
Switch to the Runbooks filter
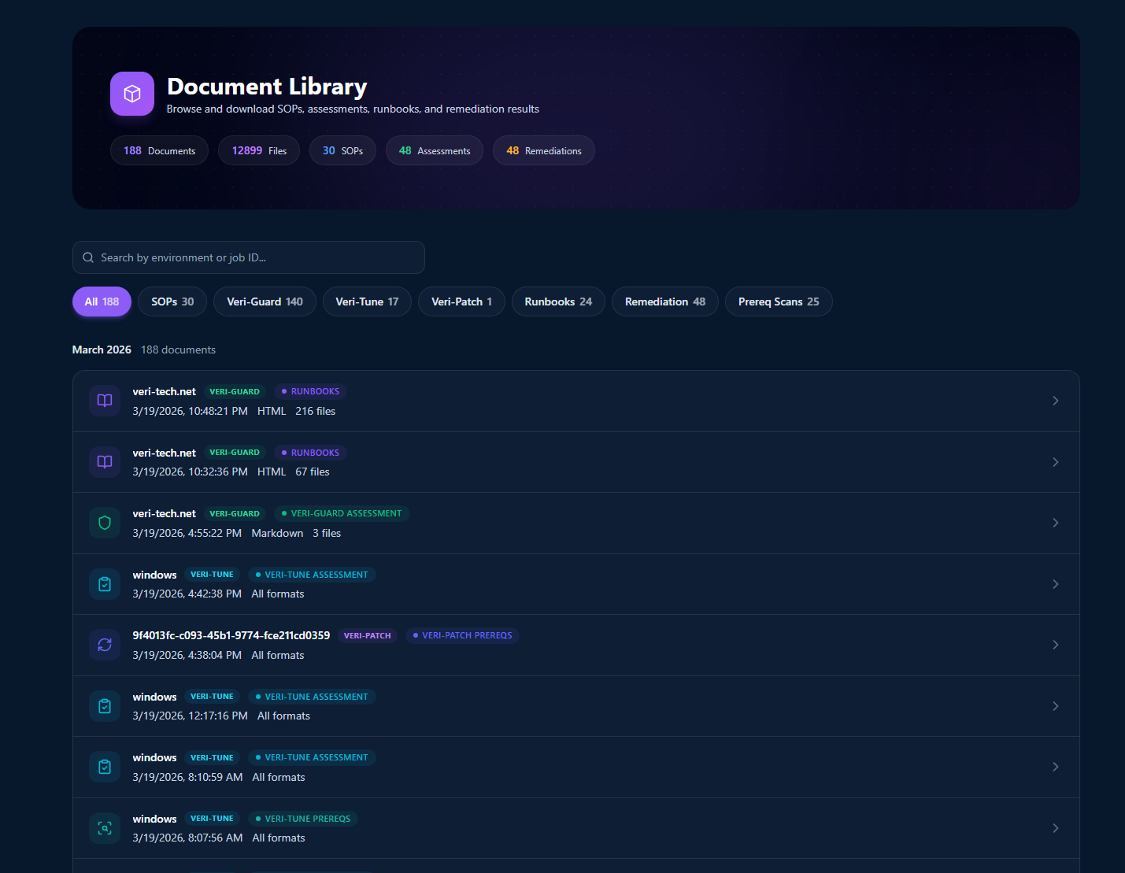pyautogui.click(x=558, y=301)
